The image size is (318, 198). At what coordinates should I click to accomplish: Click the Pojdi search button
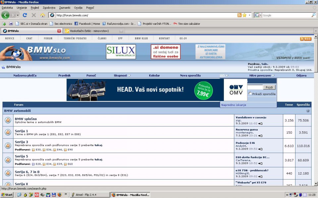click(269, 87)
